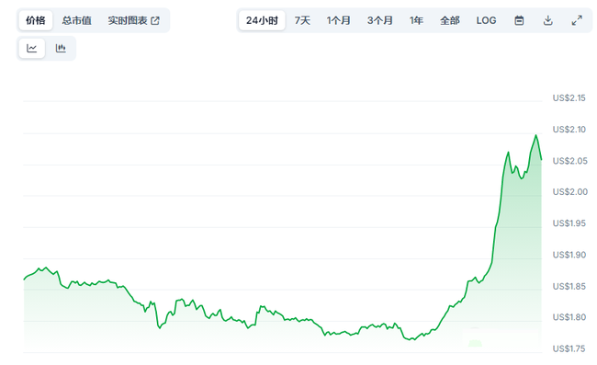
Task: Select the 1年 time range
Action: pyautogui.click(x=416, y=20)
